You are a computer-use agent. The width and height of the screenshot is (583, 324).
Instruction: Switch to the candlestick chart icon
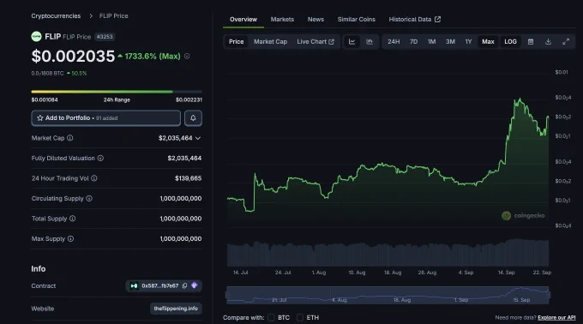(x=370, y=42)
